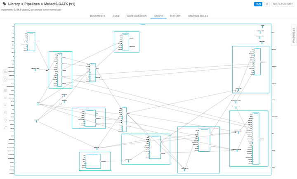Switch to the Documents tab
The image size is (297, 179).
(97, 16)
